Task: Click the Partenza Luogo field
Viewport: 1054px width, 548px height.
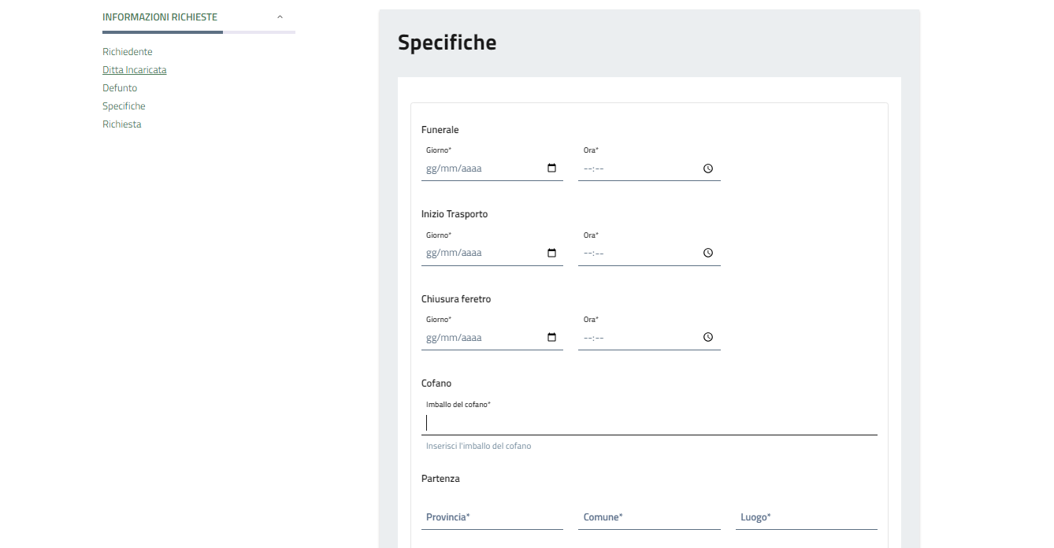Action: (x=806, y=517)
